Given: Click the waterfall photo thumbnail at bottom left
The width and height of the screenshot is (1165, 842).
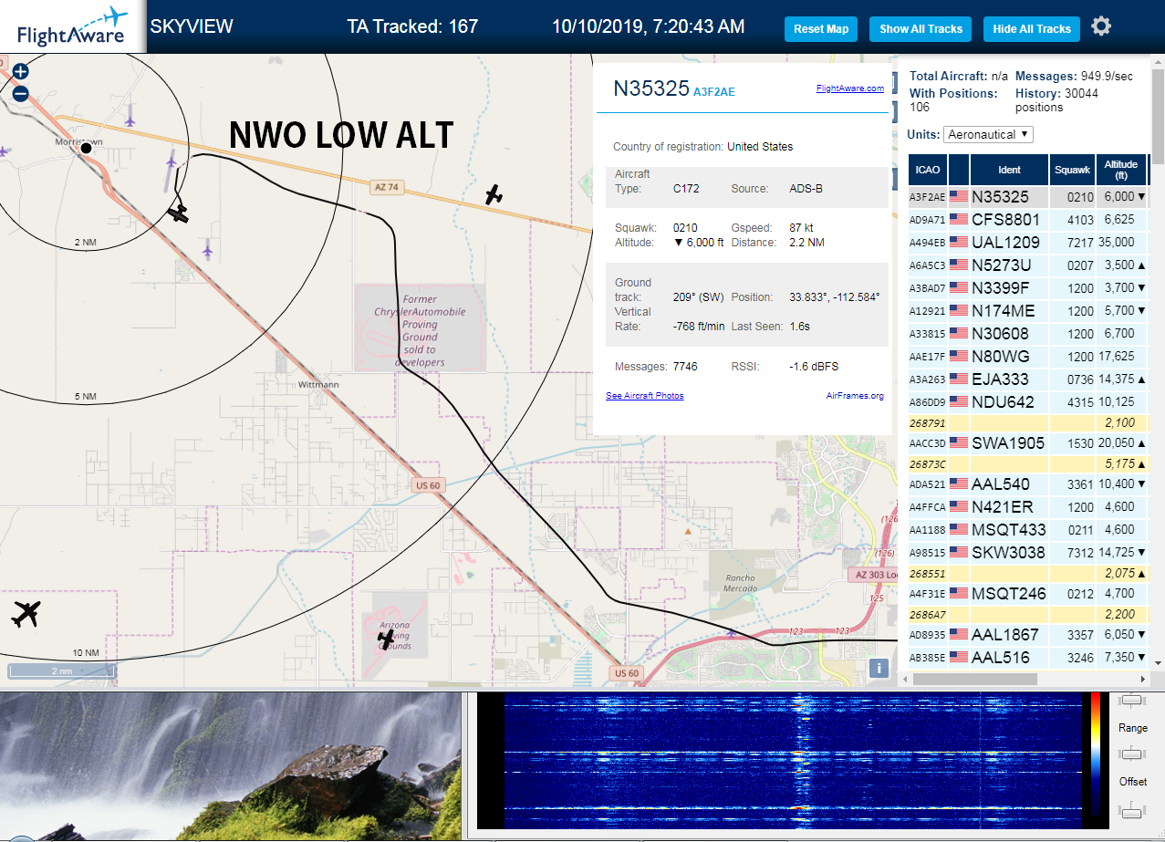Looking at the screenshot, I should coord(230,766).
